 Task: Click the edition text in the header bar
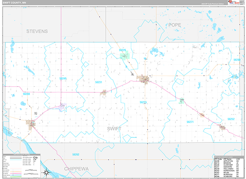(x=212, y=4)
